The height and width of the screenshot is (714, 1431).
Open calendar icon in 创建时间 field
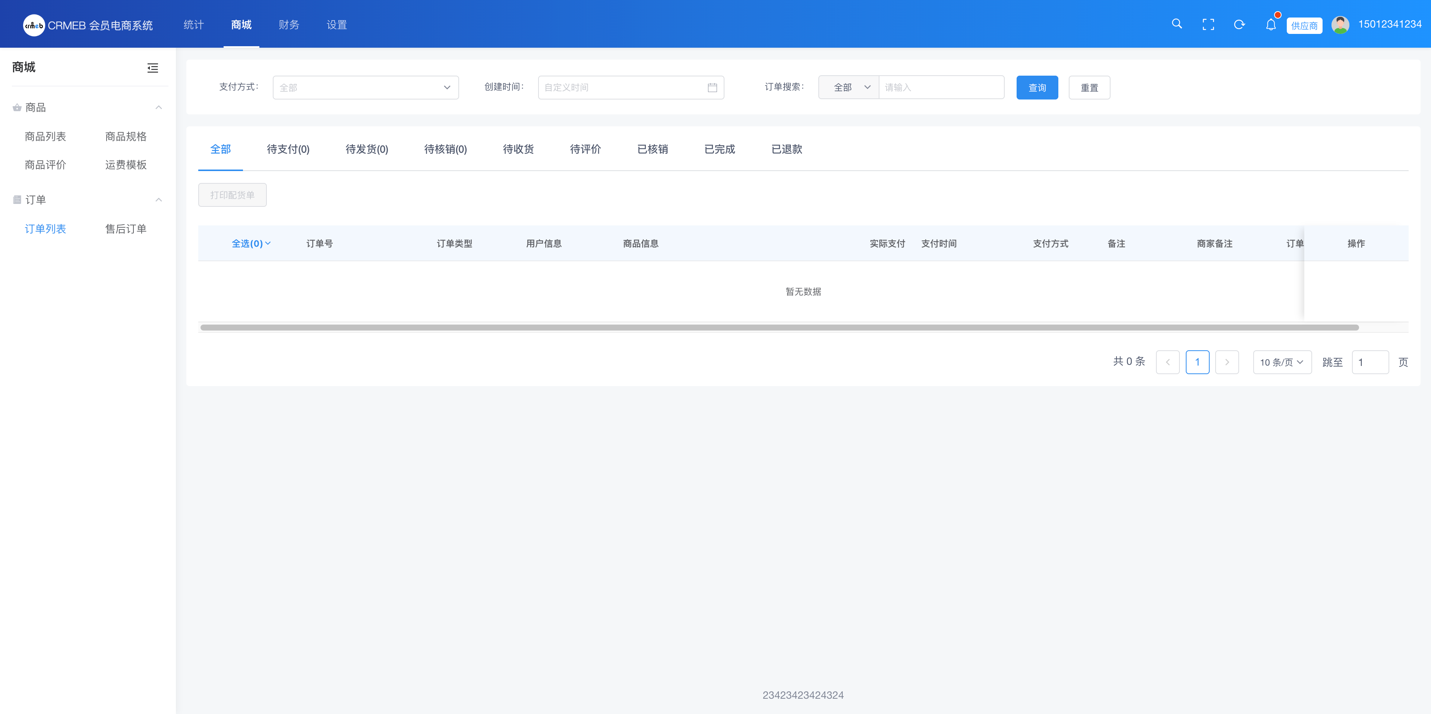pyautogui.click(x=712, y=88)
